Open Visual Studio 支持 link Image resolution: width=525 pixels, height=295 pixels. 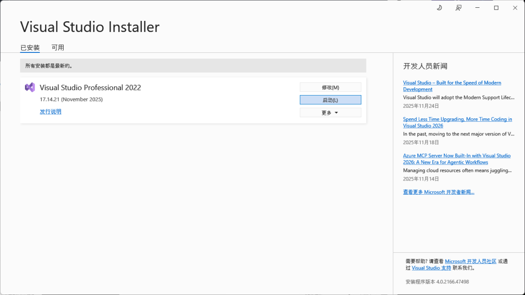[x=431, y=268]
